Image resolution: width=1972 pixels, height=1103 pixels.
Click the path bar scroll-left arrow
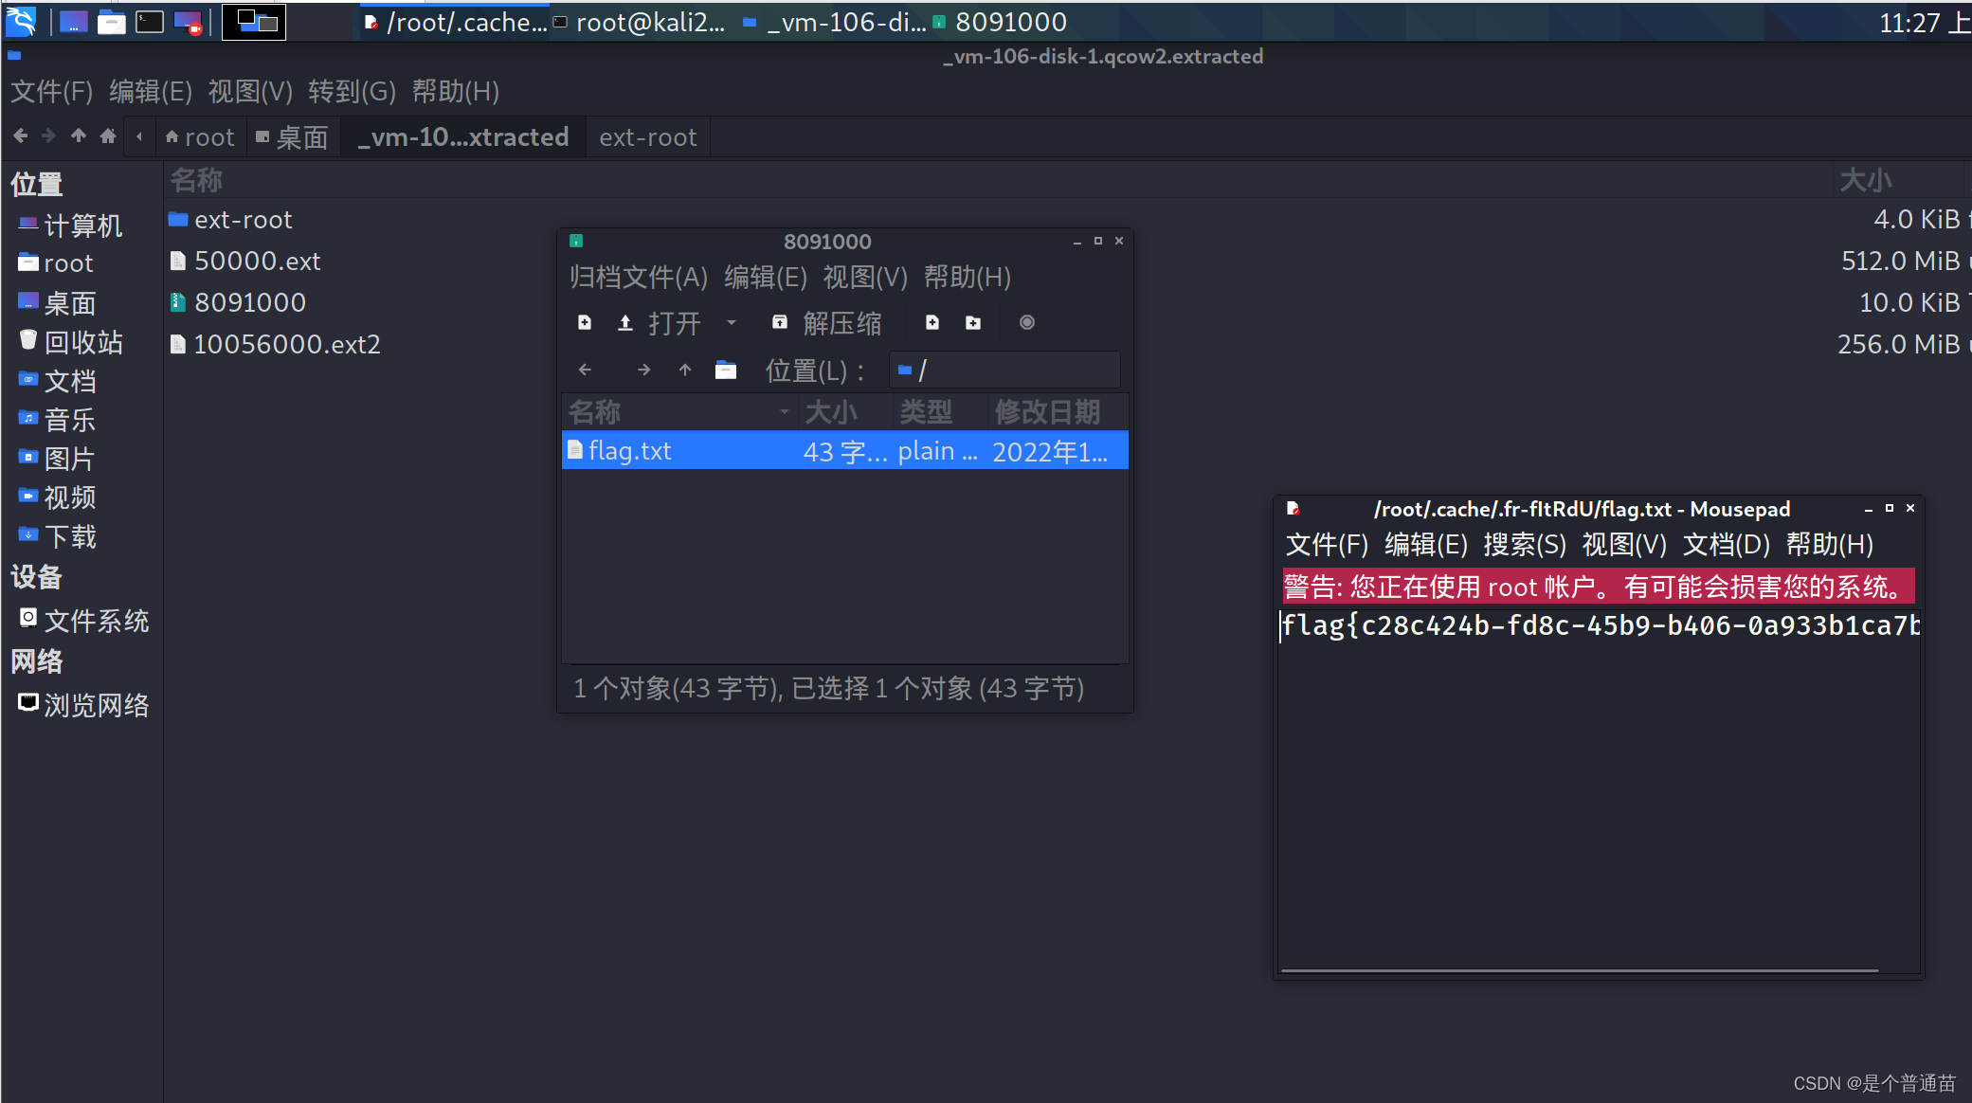[x=139, y=136]
